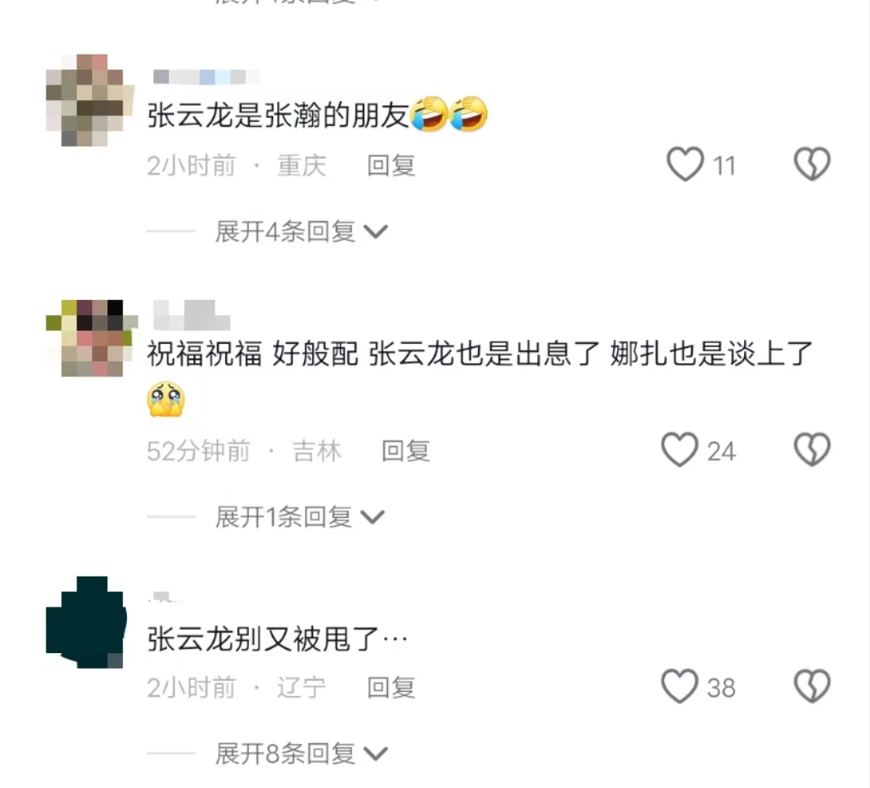Open username above 张云龙是张瀚的朋友 comment
This screenshot has width=870, height=788.
(207, 76)
